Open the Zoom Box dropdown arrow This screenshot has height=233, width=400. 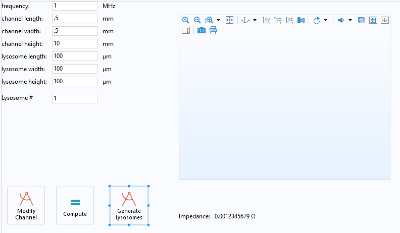tap(218, 20)
